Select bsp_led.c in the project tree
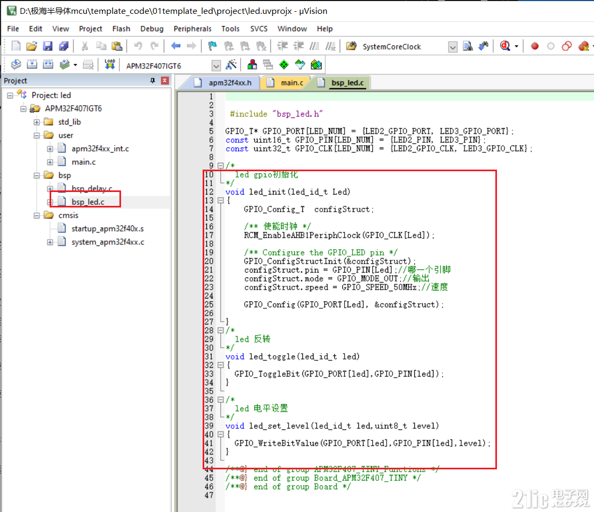This screenshot has width=594, height=512. click(x=88, y=202)
